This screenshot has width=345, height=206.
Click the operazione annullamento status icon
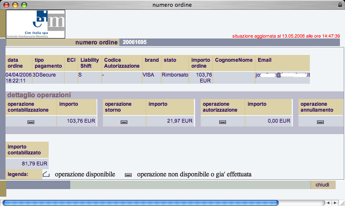point(320,122)
